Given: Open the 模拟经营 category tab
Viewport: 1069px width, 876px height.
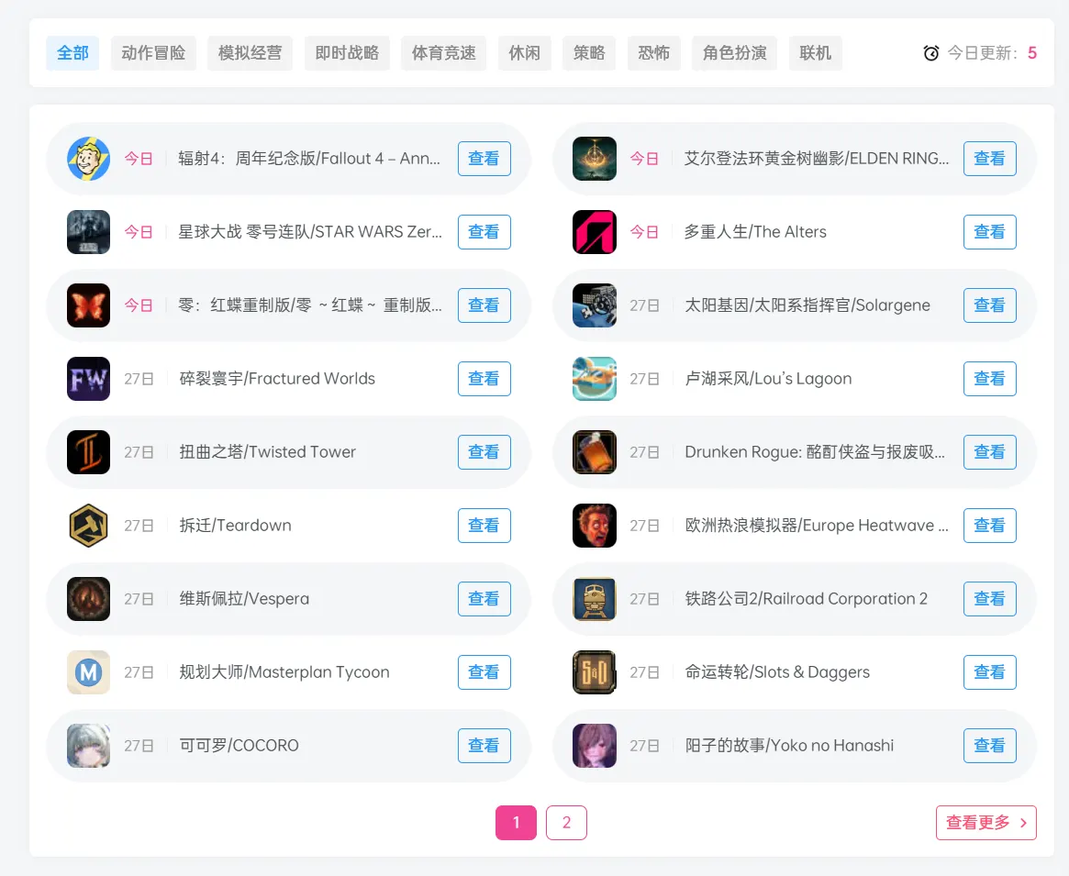Looking at the screenshot, I should pos(251,53).
